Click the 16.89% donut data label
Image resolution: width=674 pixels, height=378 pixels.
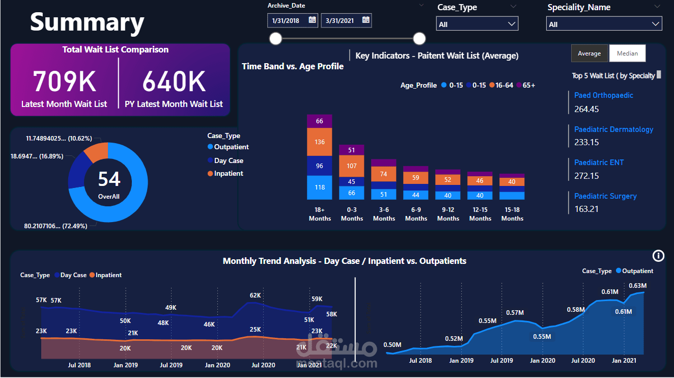click(37, 156)
